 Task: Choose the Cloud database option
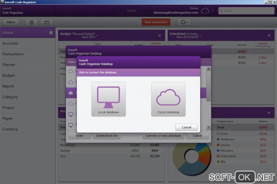[x=168, y=99]
